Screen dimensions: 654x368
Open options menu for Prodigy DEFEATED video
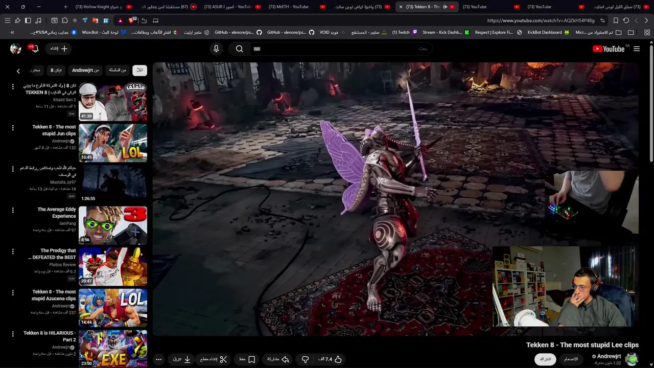coord(13,251)
